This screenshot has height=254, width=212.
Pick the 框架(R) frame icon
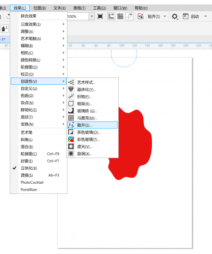71,104
